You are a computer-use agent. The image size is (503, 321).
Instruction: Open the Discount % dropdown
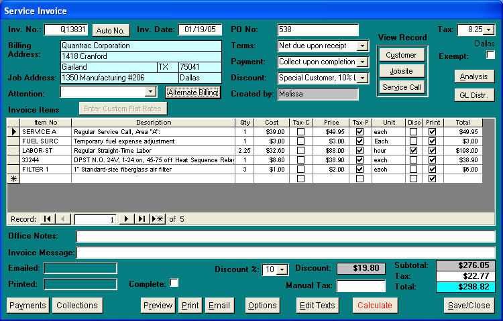tap(282, 269)
